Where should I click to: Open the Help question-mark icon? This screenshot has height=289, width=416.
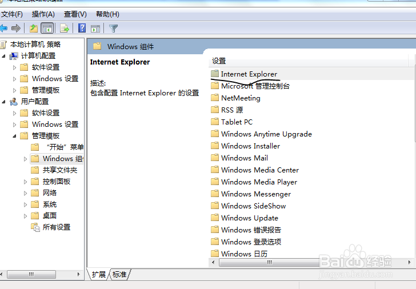pyautogui.click(x=82, y=28)
